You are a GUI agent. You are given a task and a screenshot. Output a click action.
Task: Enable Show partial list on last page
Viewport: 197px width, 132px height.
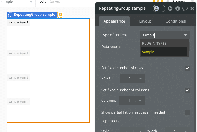[187, 112]
